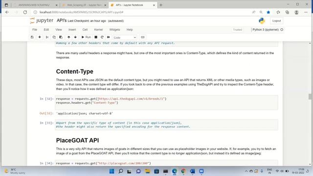The width and height of the screenshot is (313, 176).
Task: Open the Widgets menu
Action: (114, 29)
